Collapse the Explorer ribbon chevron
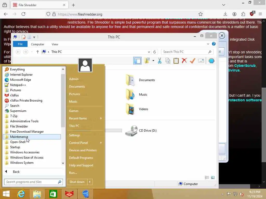 click(208, 44)
